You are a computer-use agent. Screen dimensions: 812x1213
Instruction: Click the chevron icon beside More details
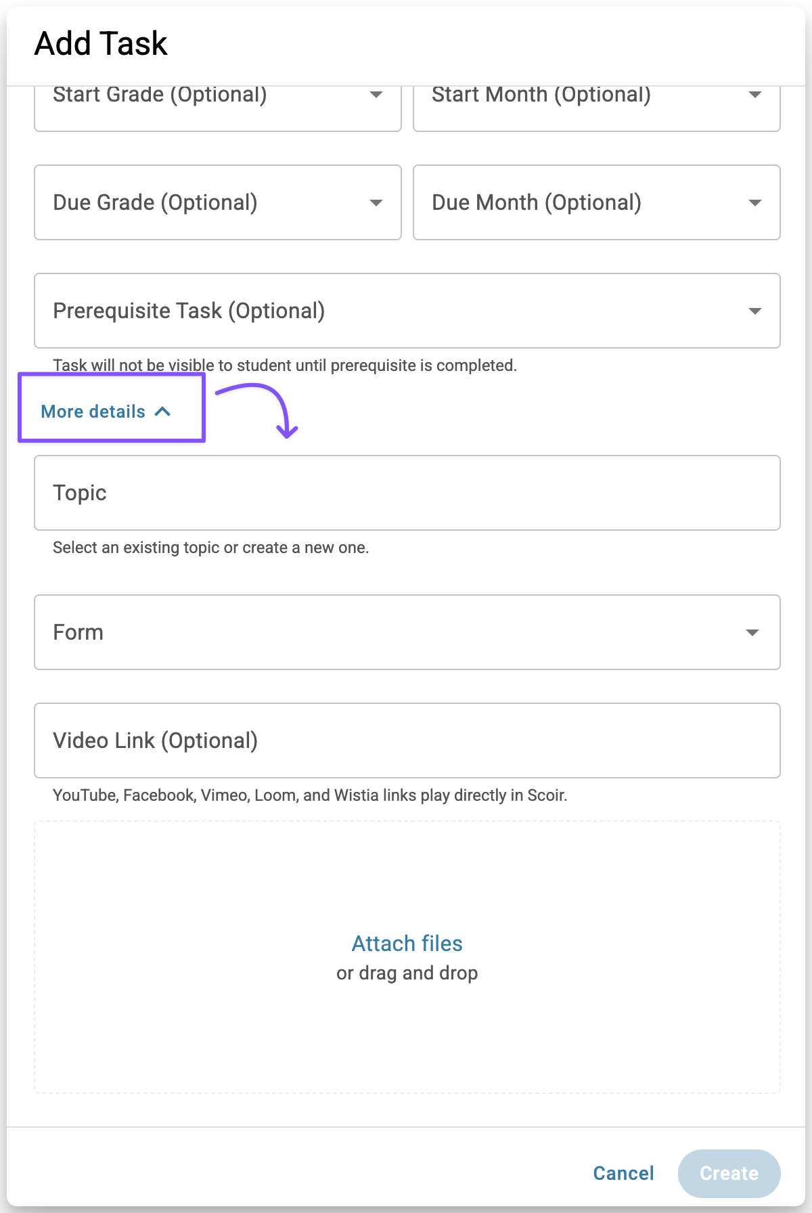(162, 412)
